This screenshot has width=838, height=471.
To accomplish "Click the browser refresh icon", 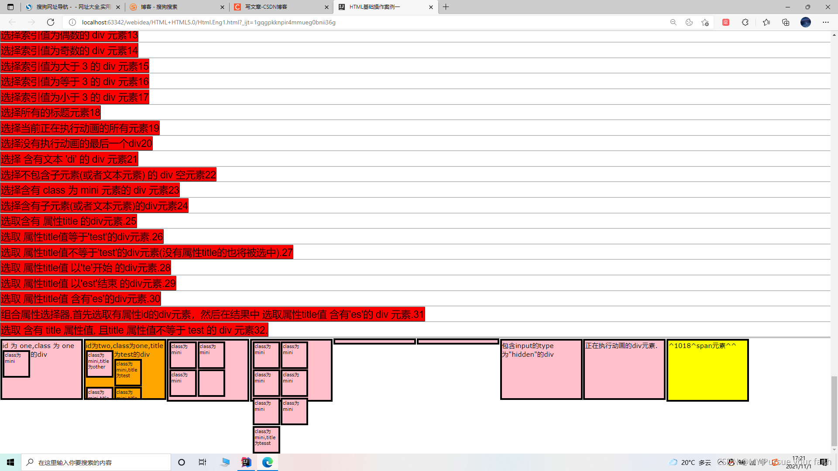I will click(x=51, y=22).
